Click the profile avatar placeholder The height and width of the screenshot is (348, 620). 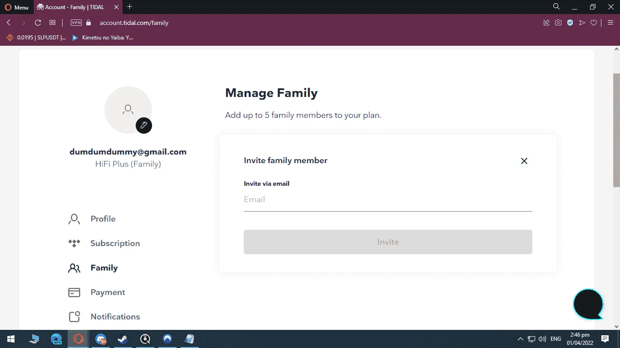pyautogui.click(x=128, y=110)
